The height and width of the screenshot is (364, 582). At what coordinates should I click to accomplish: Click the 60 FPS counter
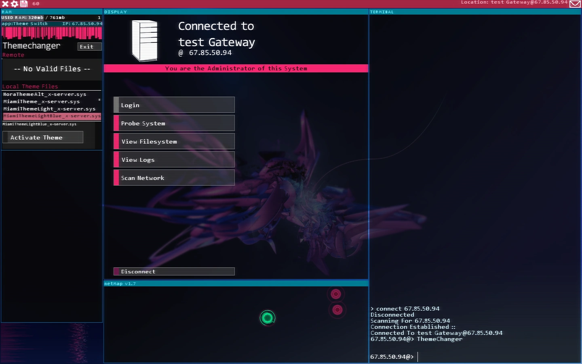(x=36, y=4)
